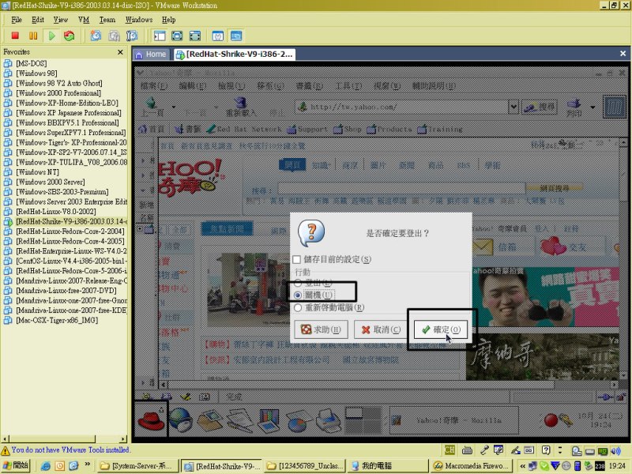Select [Mac-OSX-Tiger-x86_IMG] in Favorites

[x=57, y=321]
